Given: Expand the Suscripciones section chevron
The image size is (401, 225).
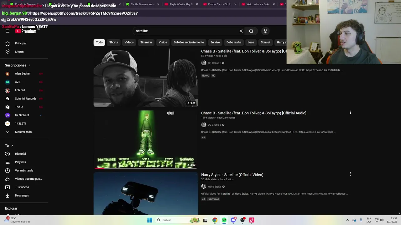Looking at the screenshot, I should [29, 65].
